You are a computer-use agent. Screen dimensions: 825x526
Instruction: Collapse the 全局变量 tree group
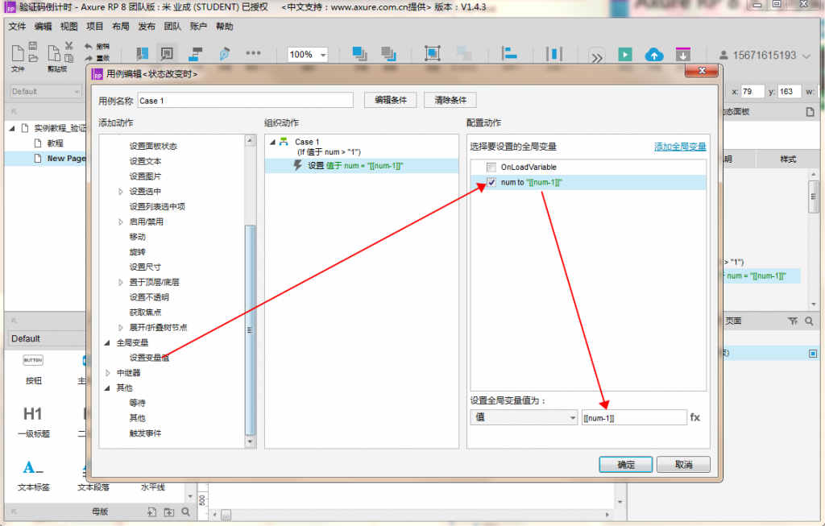109,342
